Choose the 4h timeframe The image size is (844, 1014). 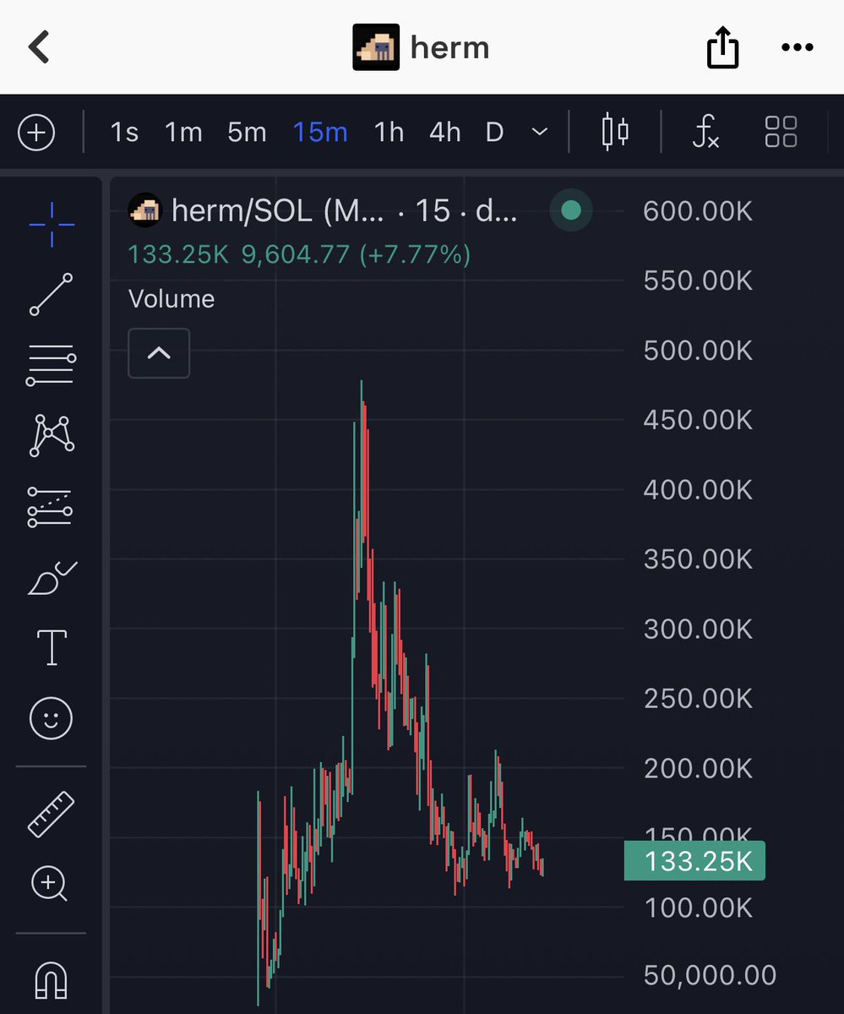pos(445,133)
